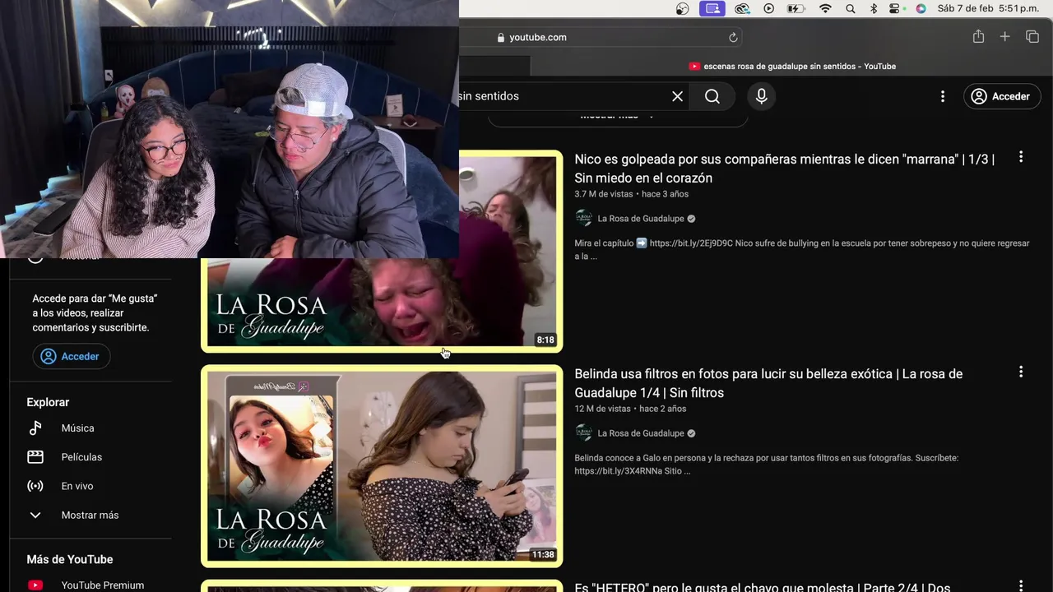Click channel avatar under Belinda video
Image resolution: width=1053 pixels, height=592 pixels.
click(x=583, y=432)
